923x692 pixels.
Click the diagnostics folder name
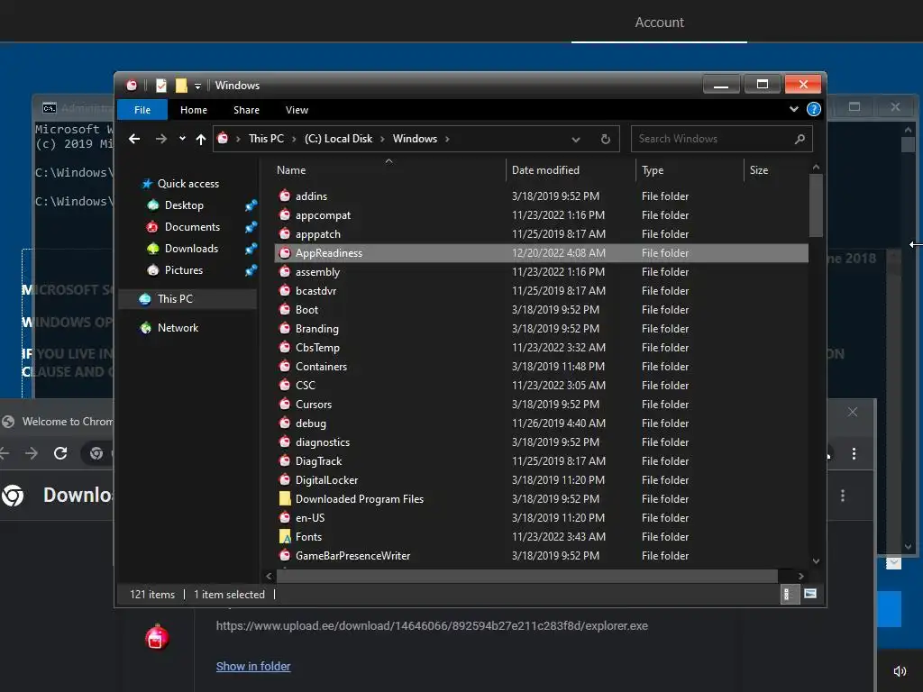point(322,442)
